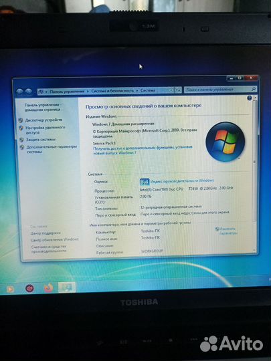
Task: Open the address bar history dropdown arrow
Action: click(171, 90)
